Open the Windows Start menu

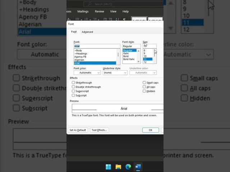pos(109,167)
